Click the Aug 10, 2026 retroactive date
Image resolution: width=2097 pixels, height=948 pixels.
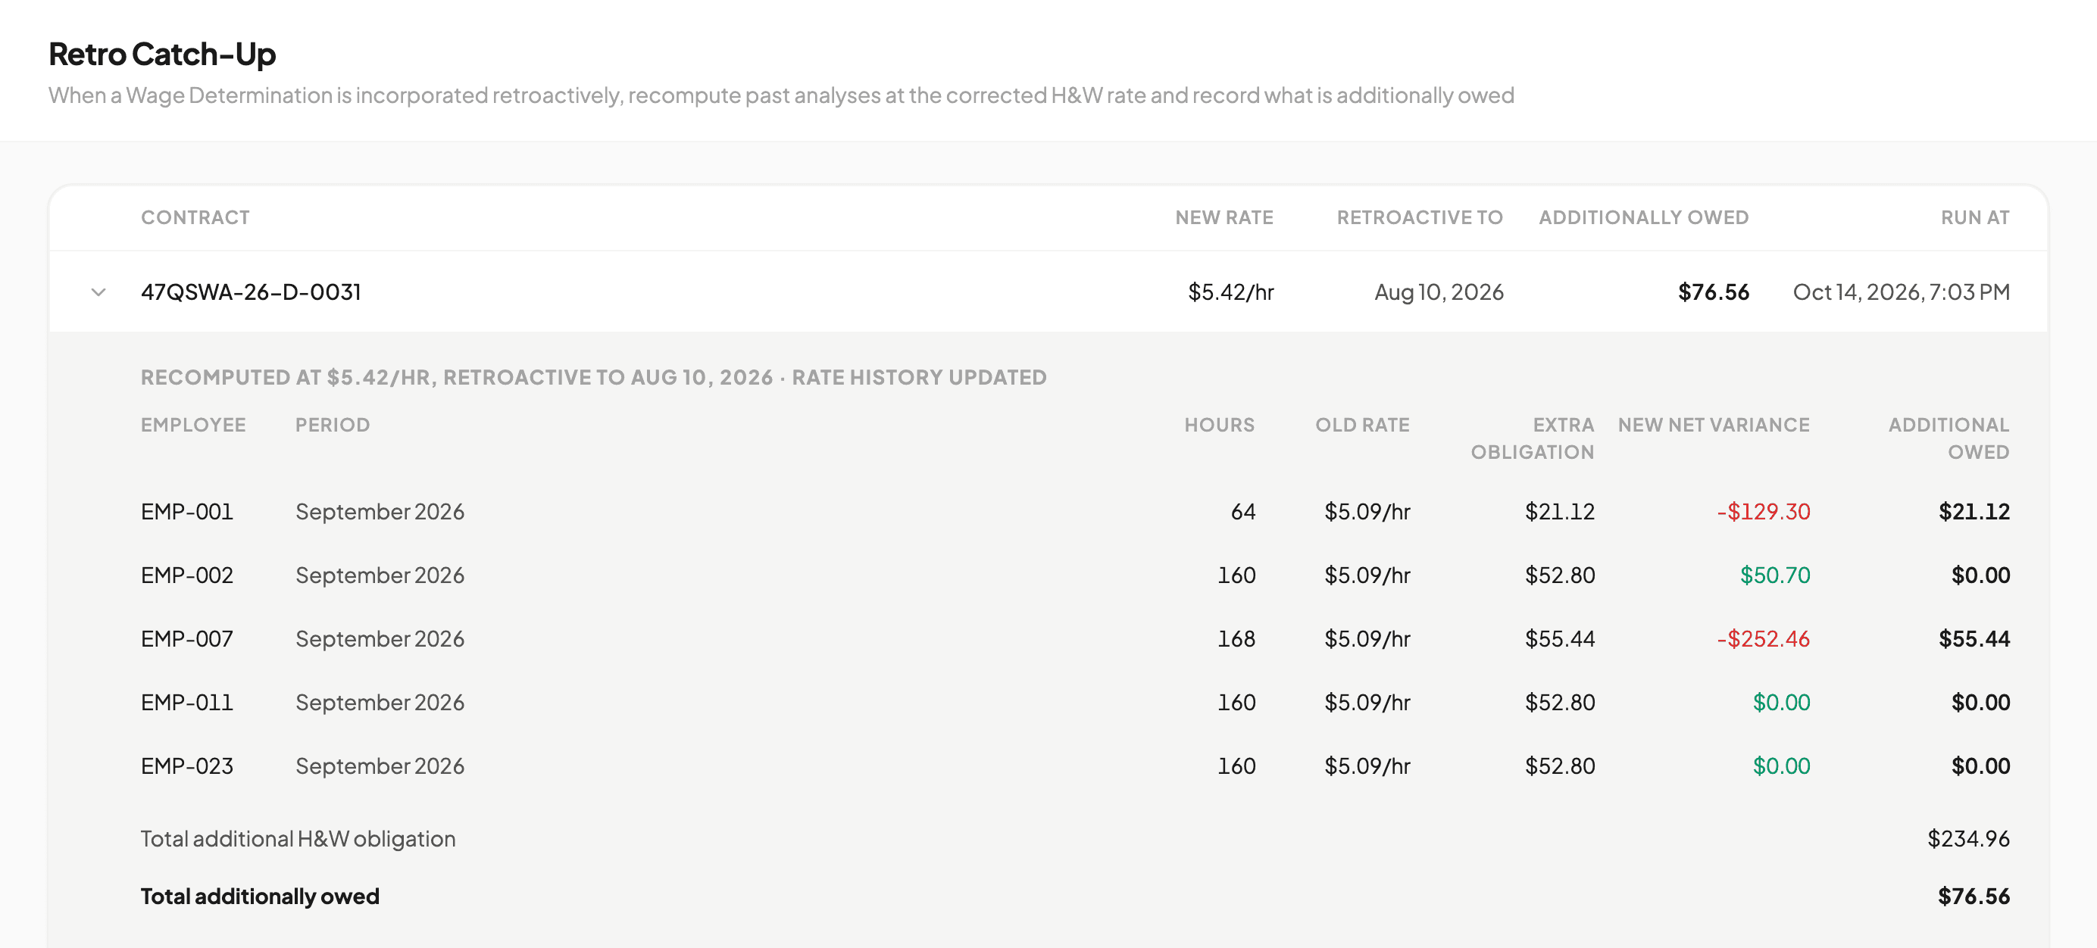tap(1439, 292)
